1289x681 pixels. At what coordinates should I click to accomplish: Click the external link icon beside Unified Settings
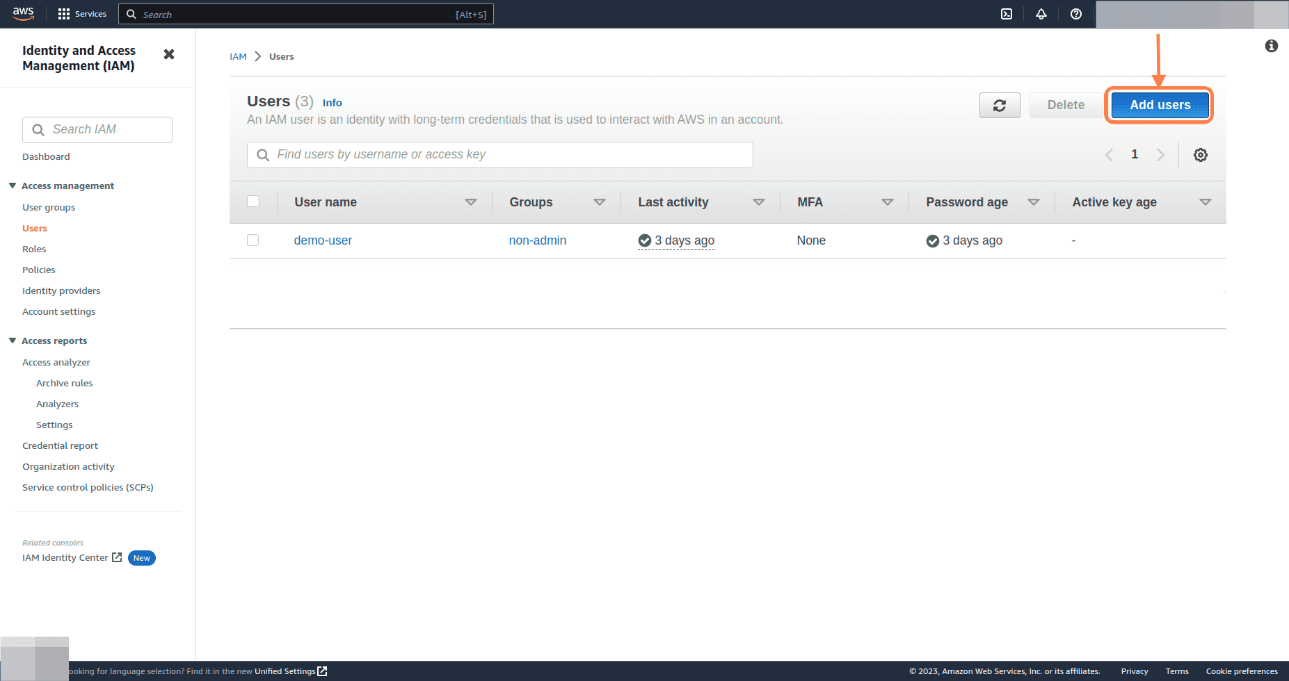click(x=322, y=671)
